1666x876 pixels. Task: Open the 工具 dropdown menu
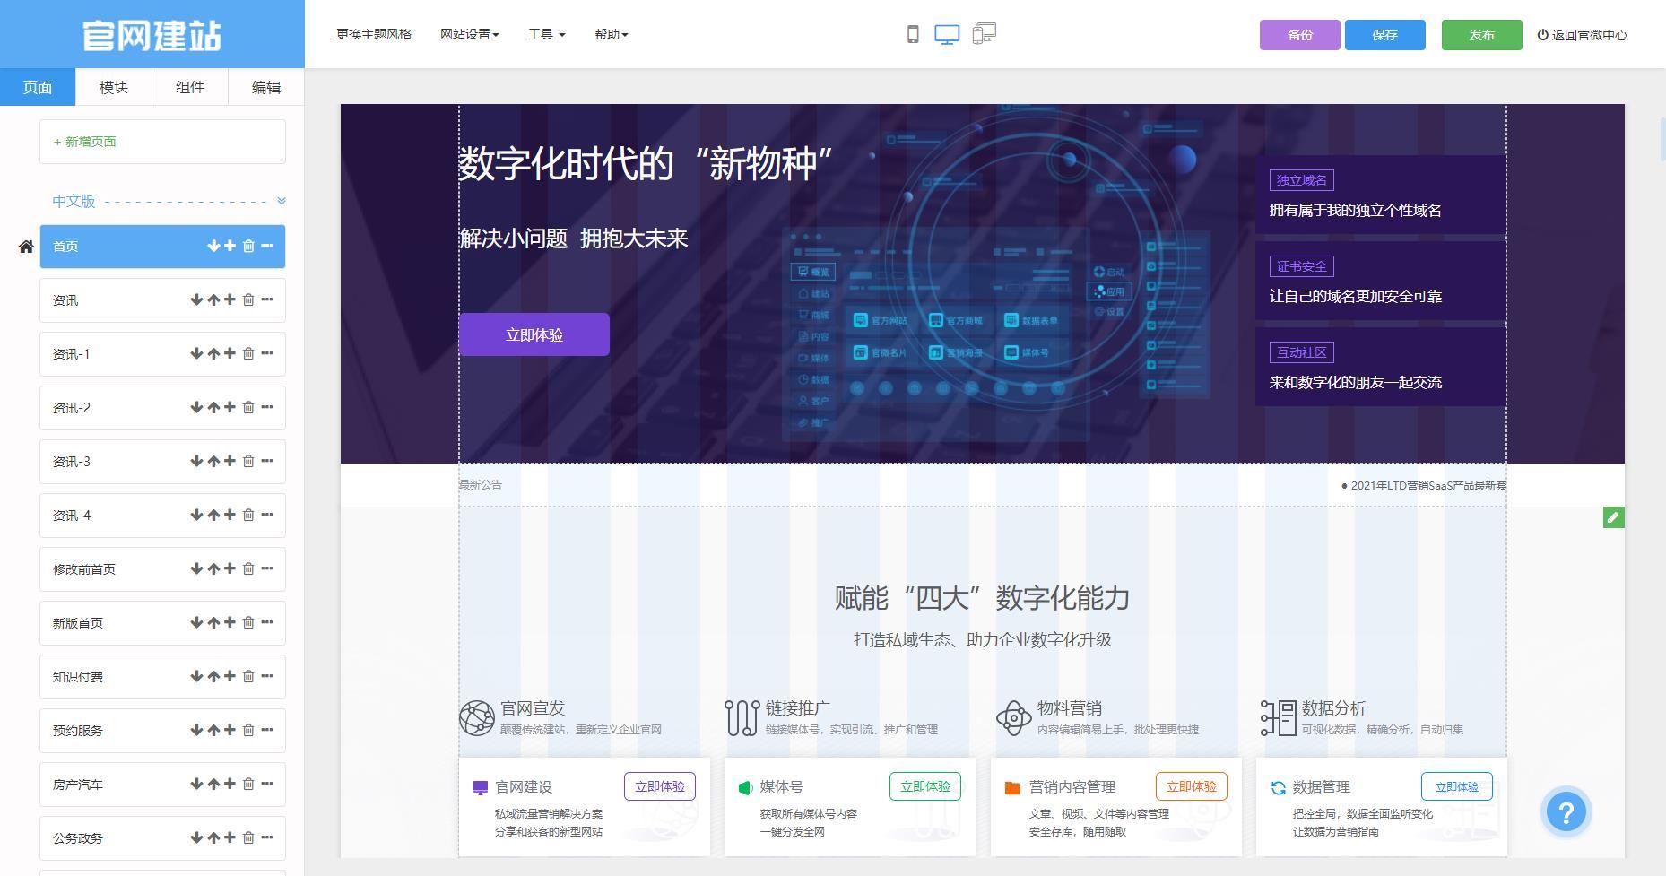pyautogui.click(x=546, y=34)
